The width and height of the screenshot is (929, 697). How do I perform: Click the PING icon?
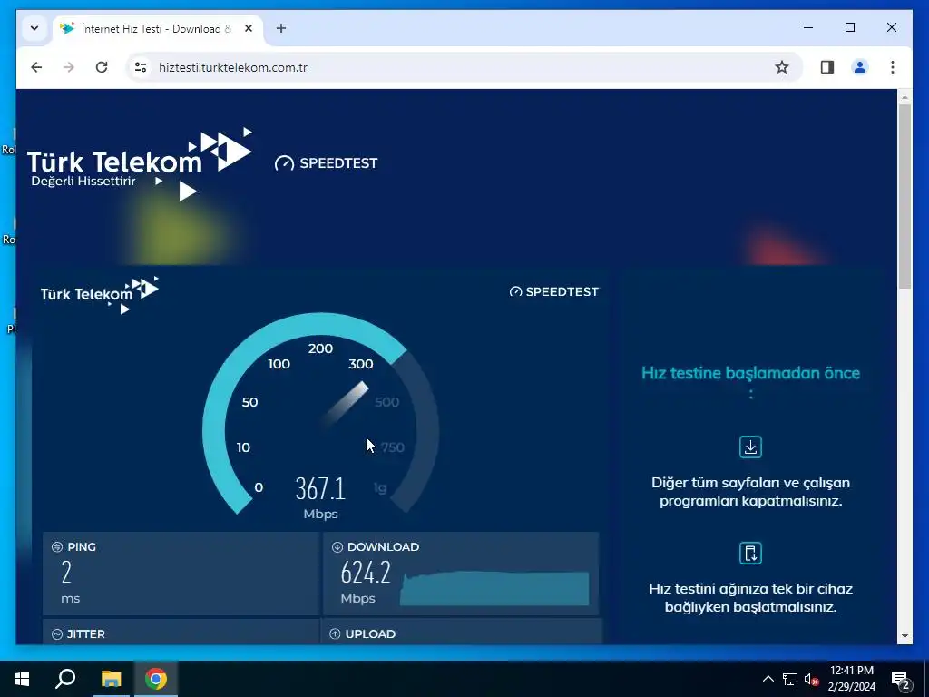coord(57,547)
